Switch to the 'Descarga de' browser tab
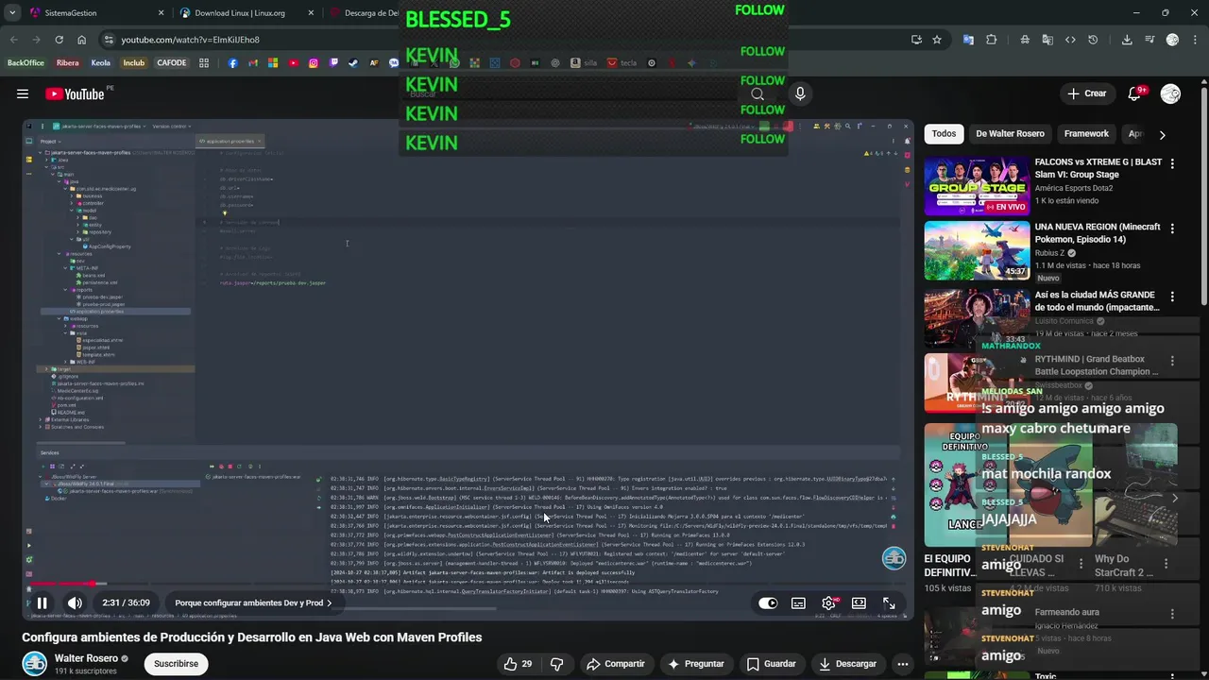Image resolution: width=1209 pixels, height=680 pixels. 364,13
